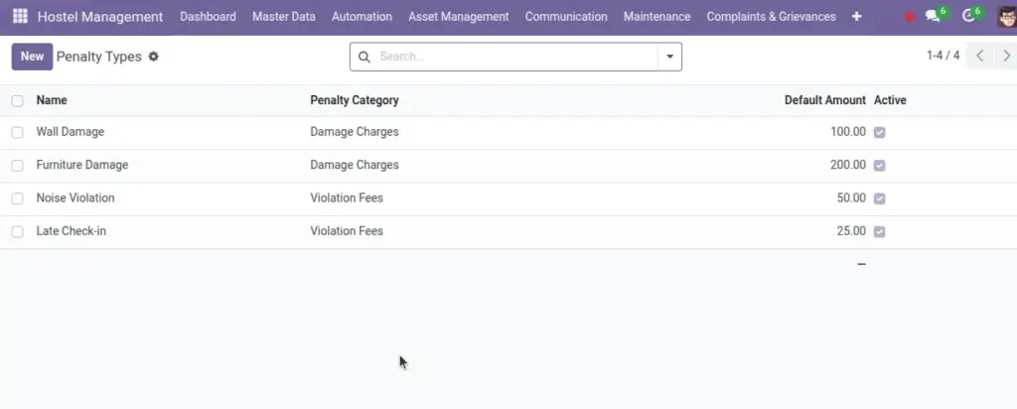Select the Late Check-in row checkbox
1017x409 pixels.
point(18,231)
